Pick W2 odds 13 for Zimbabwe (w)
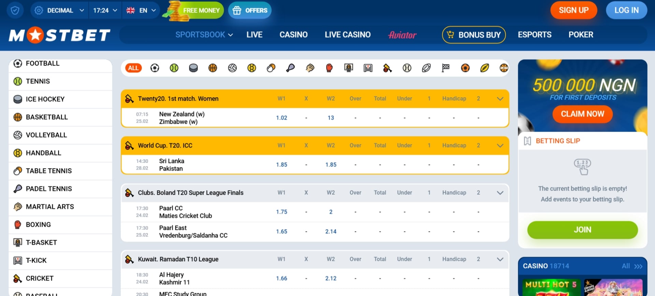The image size is (655, 296). pyautogui.click(x=331, y=118)
